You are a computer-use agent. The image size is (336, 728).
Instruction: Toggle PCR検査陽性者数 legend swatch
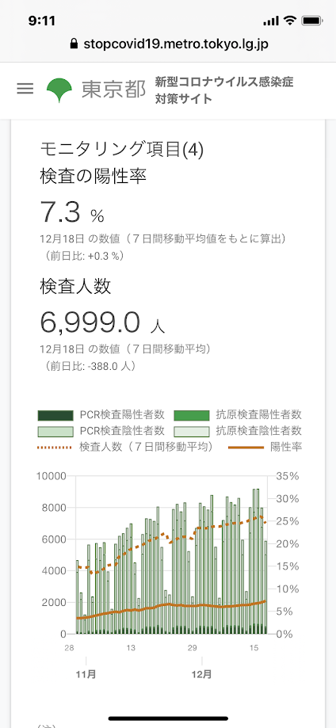click(x=55, y=415)
